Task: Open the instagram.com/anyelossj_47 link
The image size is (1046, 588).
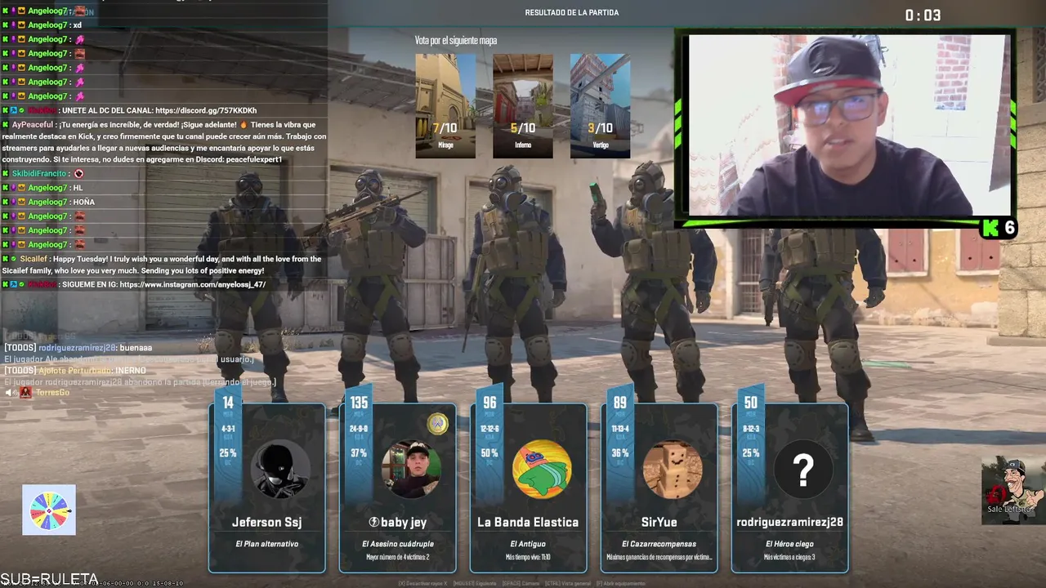Action: (193, 284)
